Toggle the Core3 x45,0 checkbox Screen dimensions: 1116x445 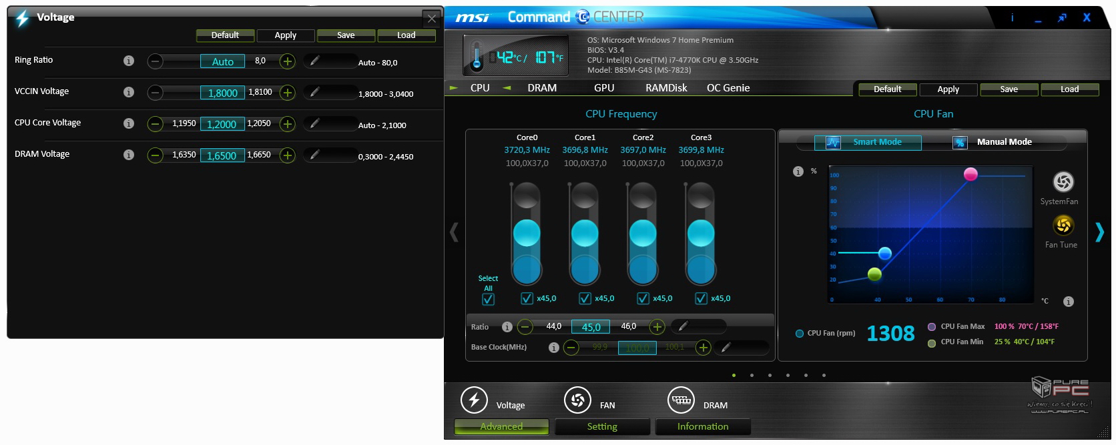click(701, 298)
